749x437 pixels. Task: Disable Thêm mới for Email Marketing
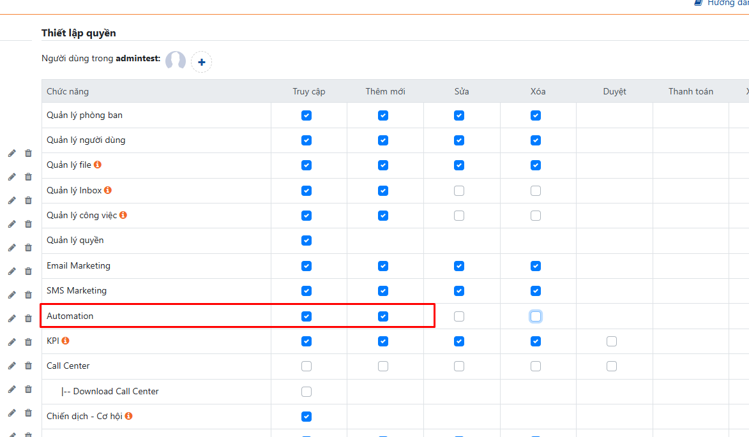click(382, 266)
